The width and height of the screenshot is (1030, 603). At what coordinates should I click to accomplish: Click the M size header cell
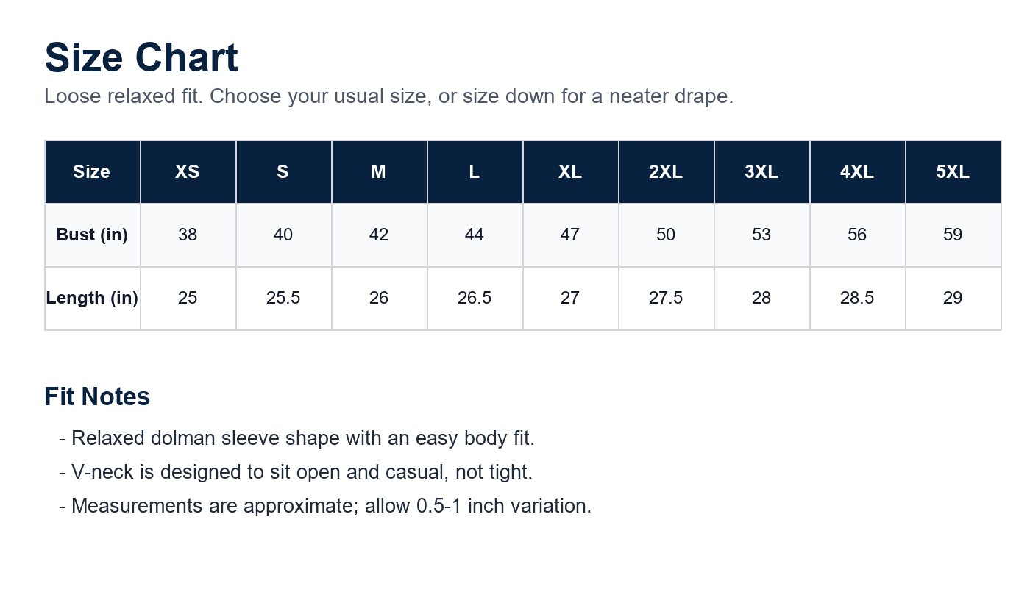pyautogui.click(x=379, y=172)
